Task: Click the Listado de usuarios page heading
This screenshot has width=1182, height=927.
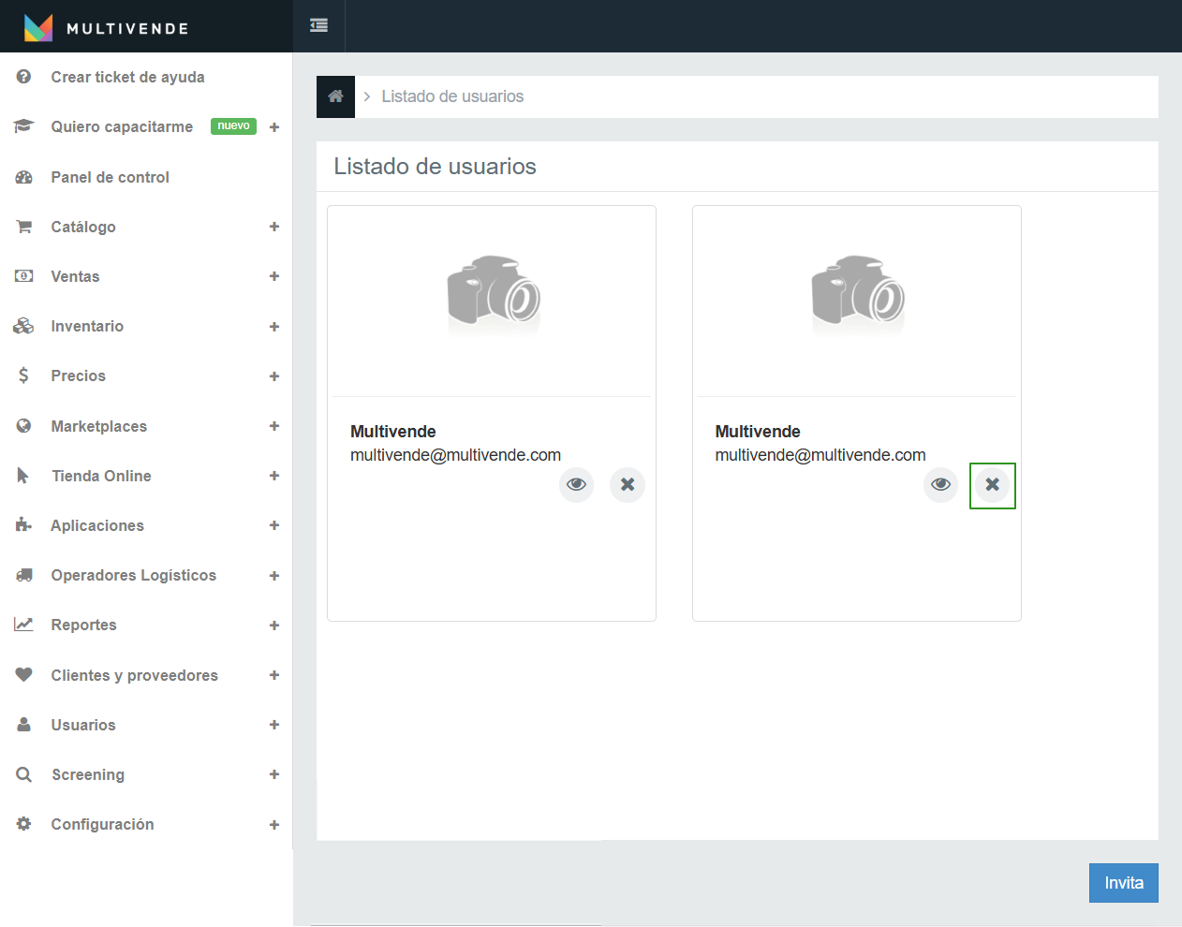Action: (x=435, y=167)
